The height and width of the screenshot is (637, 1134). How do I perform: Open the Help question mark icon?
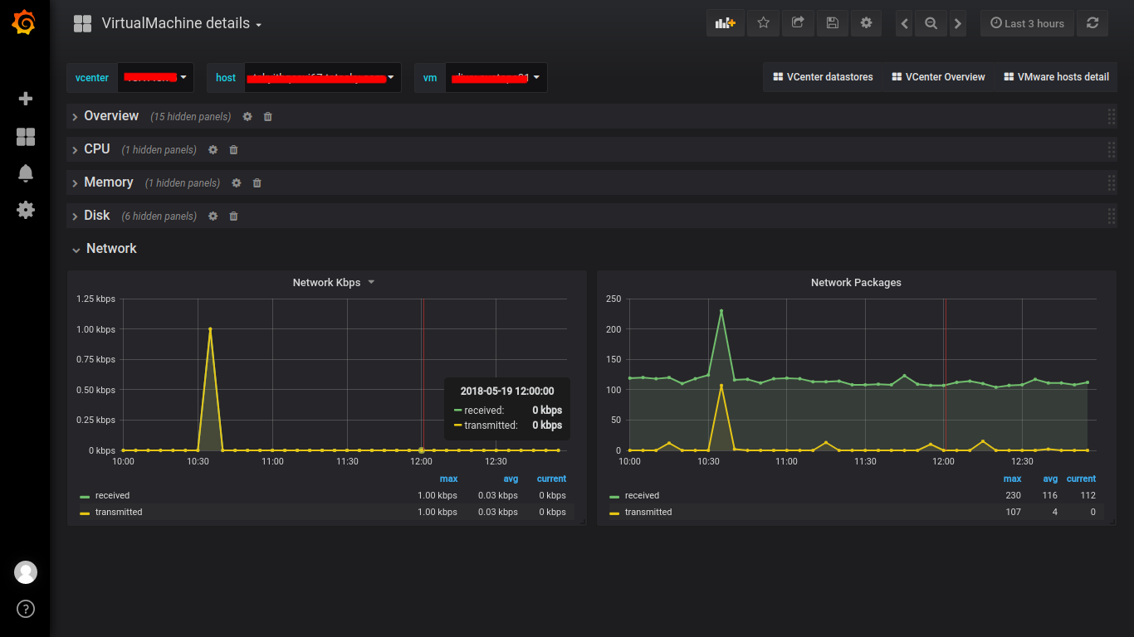click(x=26, y=610)
